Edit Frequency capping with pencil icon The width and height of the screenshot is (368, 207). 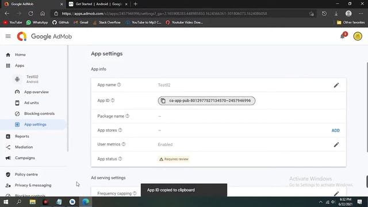tap(336, 194)
